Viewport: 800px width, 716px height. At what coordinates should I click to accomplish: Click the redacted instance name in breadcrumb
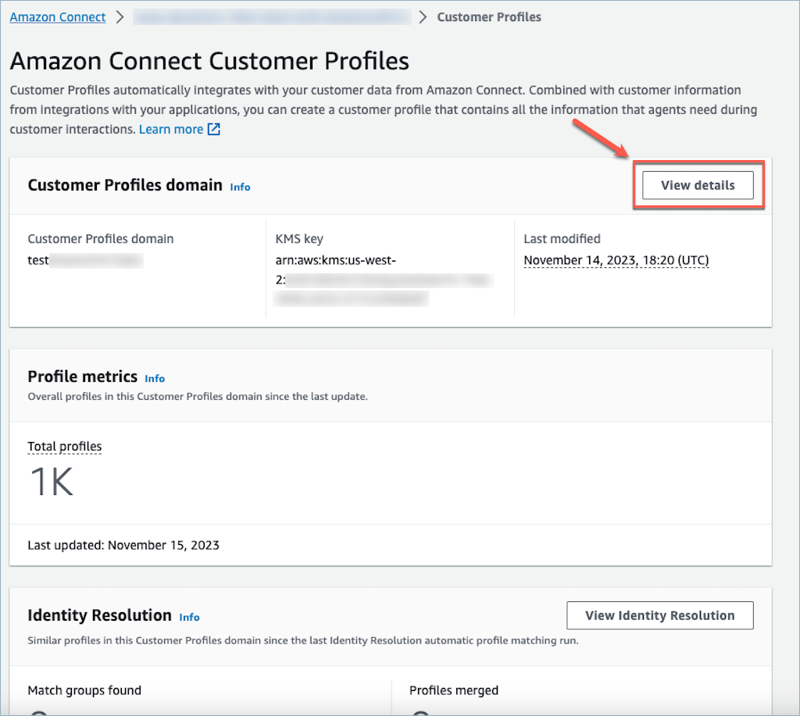point(272,16)
